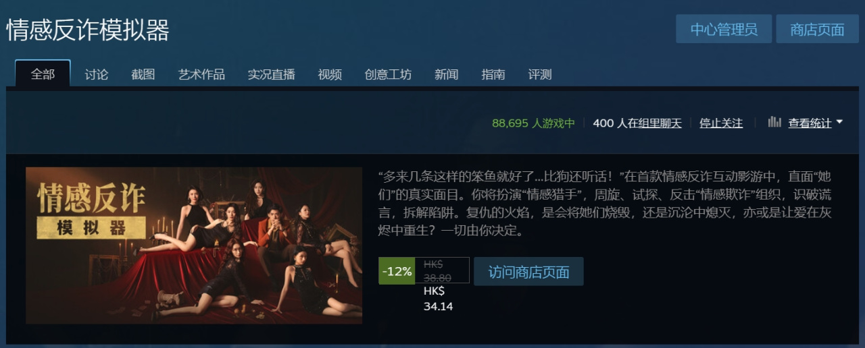Click the 中心管理员 button
The image size is (865, 348).
click(724, 29)
